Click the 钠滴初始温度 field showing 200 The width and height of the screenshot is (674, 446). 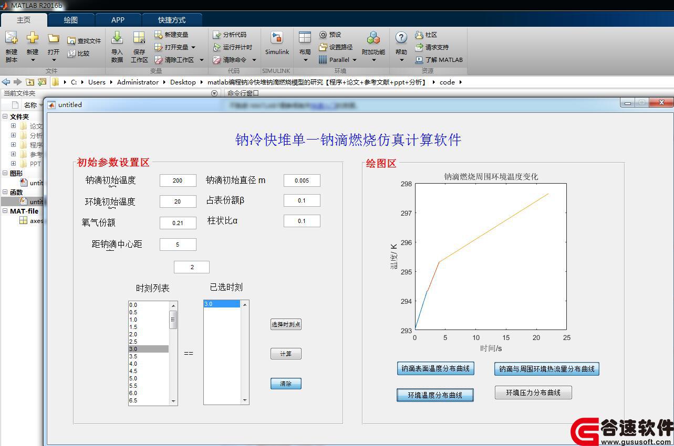178,180
